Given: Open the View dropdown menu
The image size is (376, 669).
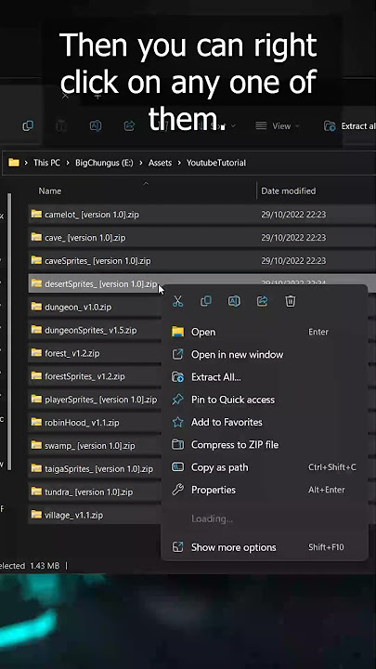Looking at the screenshot, I should pos(278,125).
